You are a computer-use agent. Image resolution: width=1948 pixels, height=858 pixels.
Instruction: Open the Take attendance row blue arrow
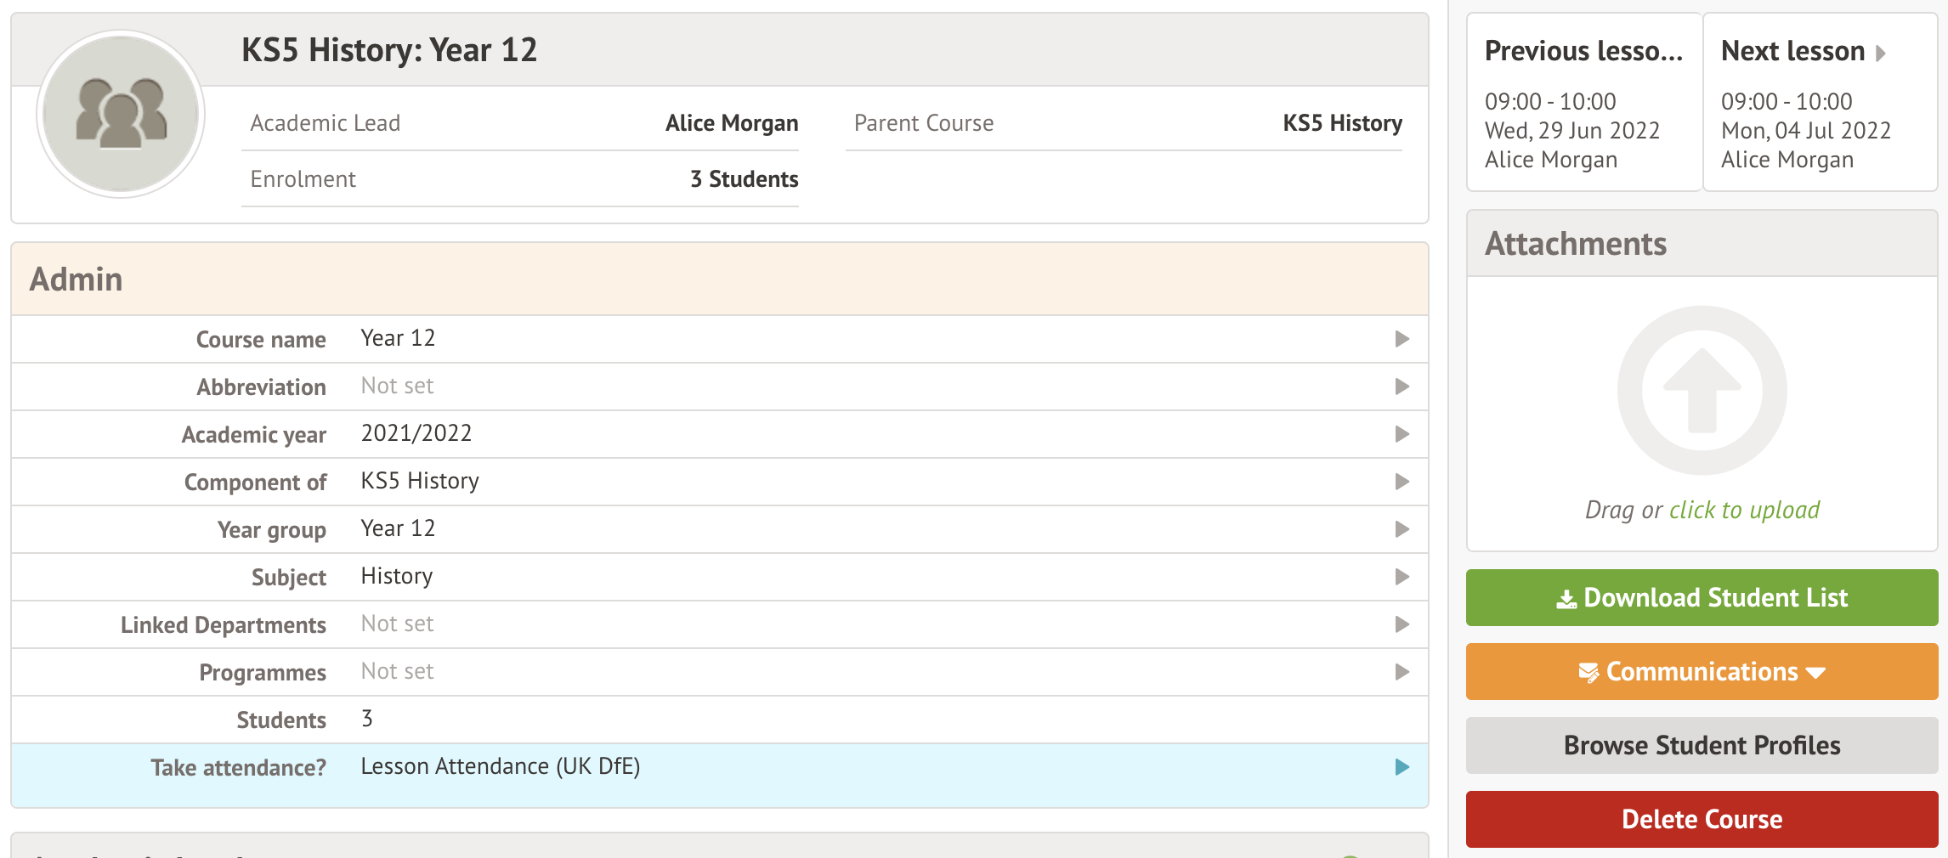point(1402,767)
